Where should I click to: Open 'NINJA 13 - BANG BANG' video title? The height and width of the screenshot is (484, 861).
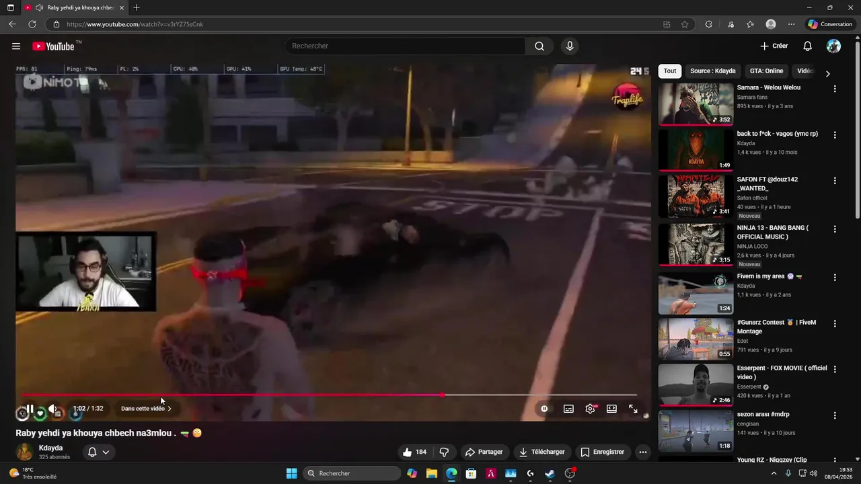click(773, 232)
